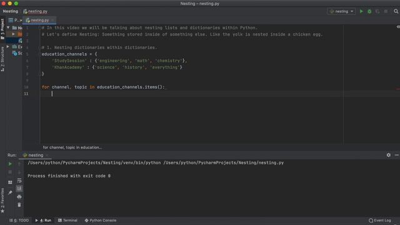Image resolution: width=400 pixels, height=225 pixels.
Task: Click the 'for channel, topic in education...' breadcrumb
Action: pos(72,147)
